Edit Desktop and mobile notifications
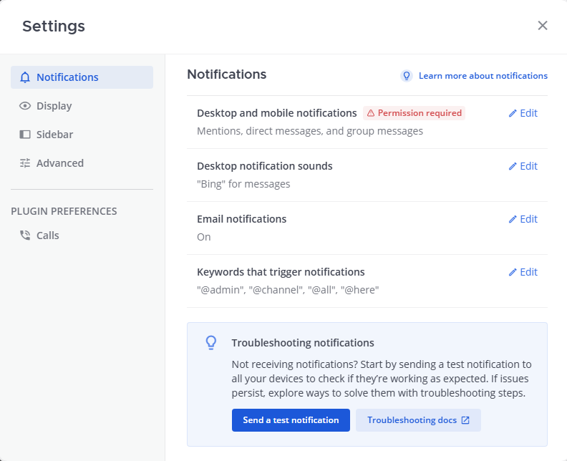The image size is (567, 461). pos(523,113)
